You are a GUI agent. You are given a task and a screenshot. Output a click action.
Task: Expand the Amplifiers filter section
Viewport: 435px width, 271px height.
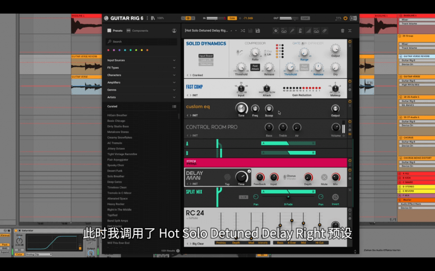(141, 83)
